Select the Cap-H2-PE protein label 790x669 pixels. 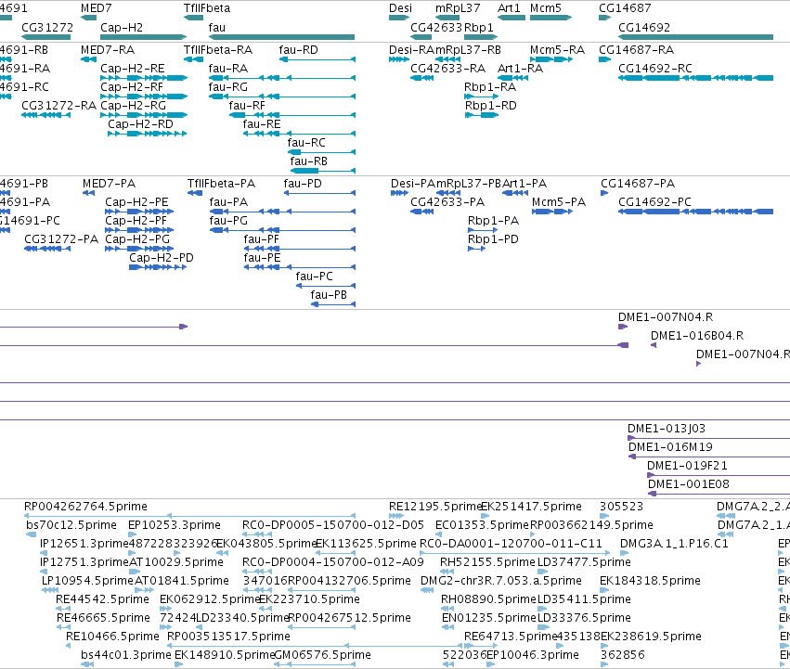click(x=136, y=202)
